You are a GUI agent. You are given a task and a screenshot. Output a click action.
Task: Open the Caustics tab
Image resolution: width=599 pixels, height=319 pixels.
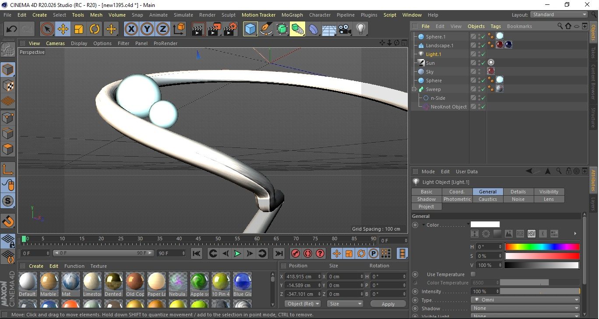pos(488,199)
